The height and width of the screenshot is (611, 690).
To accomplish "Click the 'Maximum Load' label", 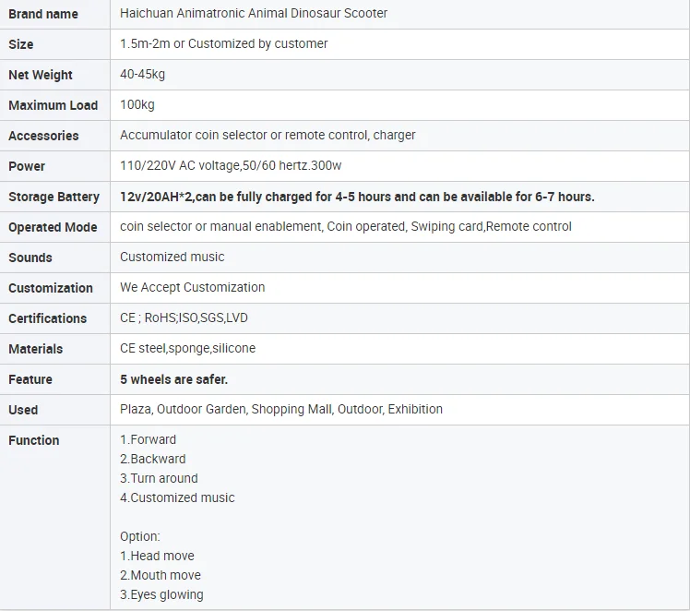I will pos(54,105).
